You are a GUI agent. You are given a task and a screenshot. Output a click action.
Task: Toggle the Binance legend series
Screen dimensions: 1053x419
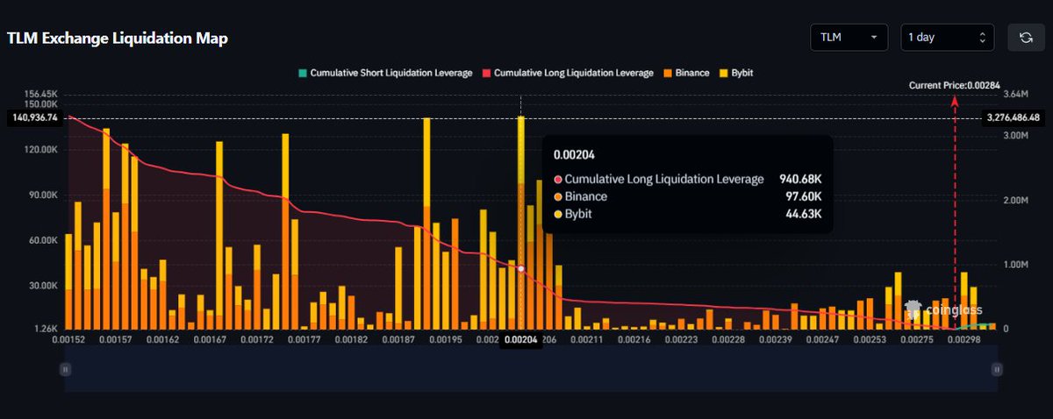pos(686,73)
